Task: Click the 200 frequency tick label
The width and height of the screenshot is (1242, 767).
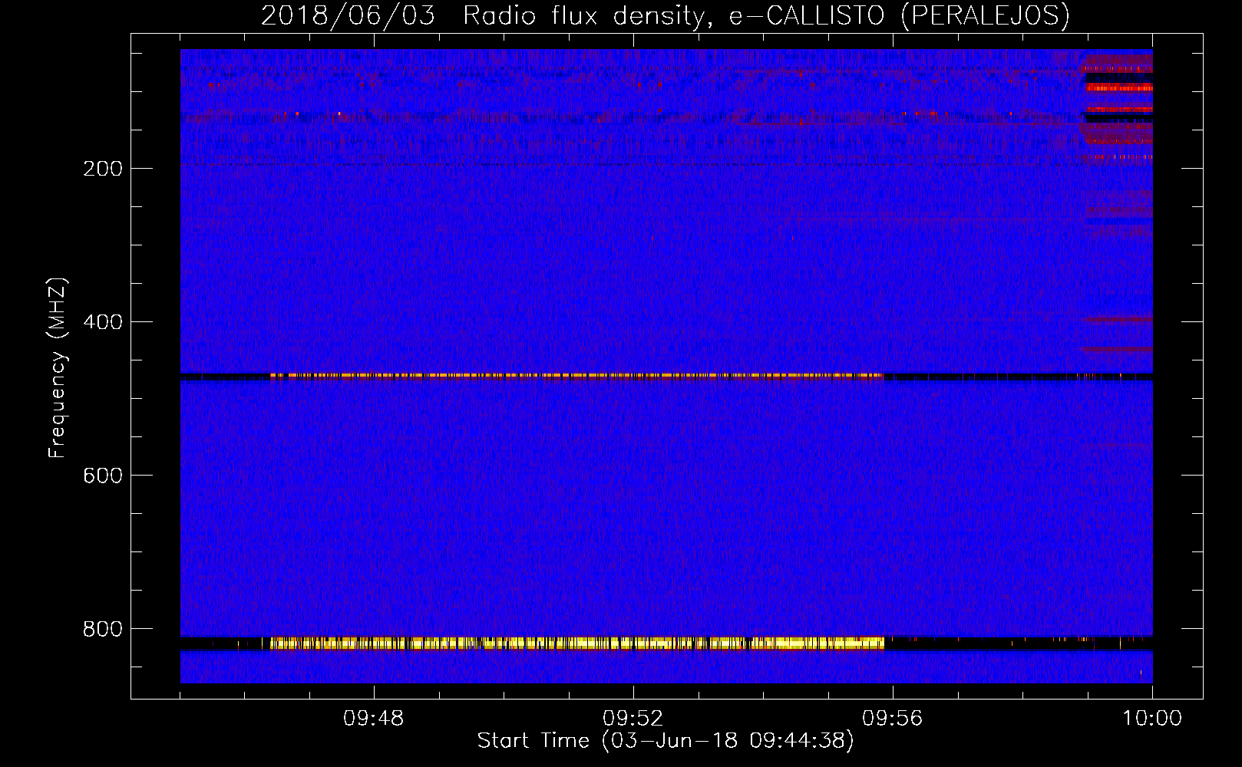Action: (102, 169)
